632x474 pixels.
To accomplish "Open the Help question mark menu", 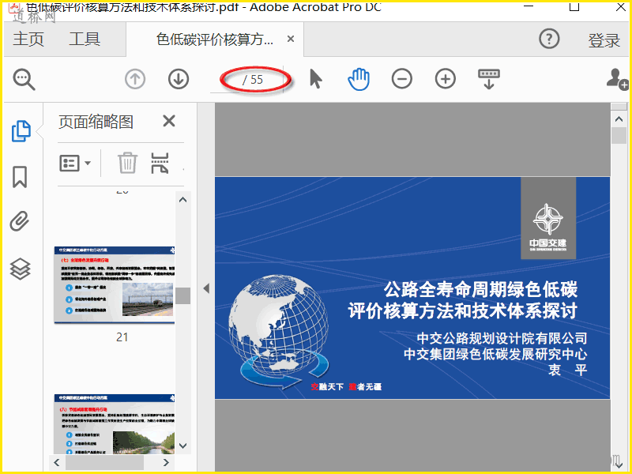I will pyautogui.click(x=549, y=39).
